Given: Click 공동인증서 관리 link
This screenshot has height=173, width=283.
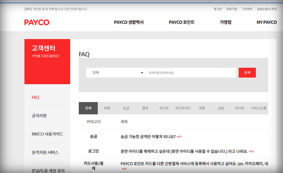Looking at the screenshot, I should pyautogui.click(x=267, y=9).
